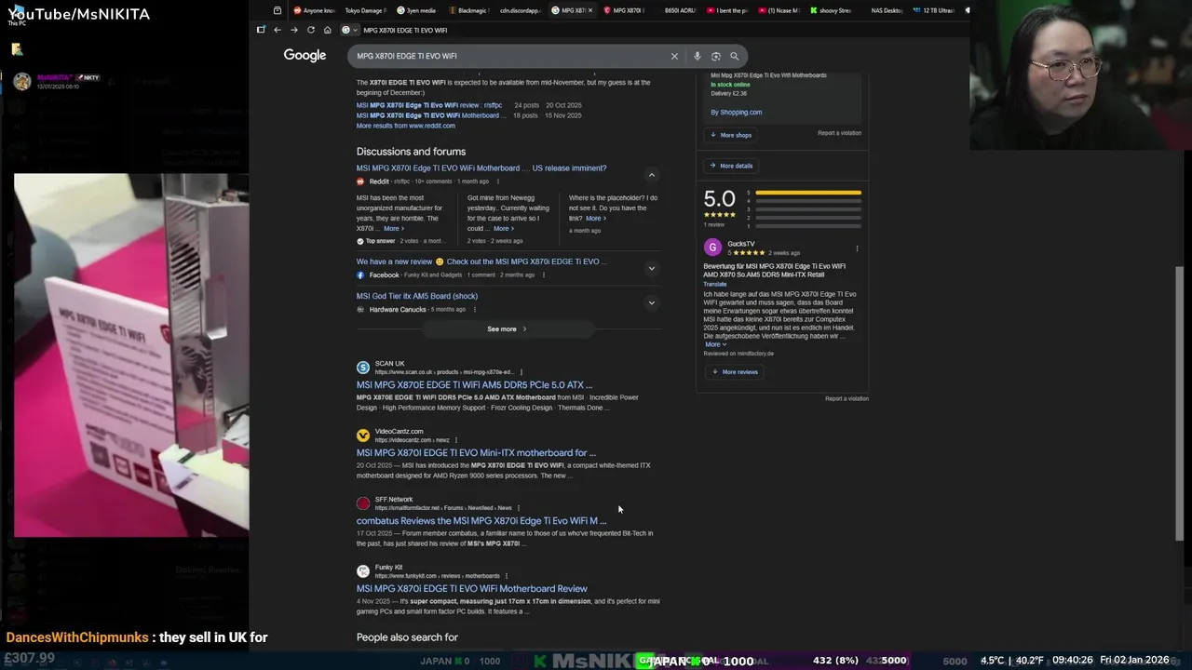Open the browser sidebar panel icon
Image resolution: width=1192 pixels, height=670 pixels.
click(261, 30)
